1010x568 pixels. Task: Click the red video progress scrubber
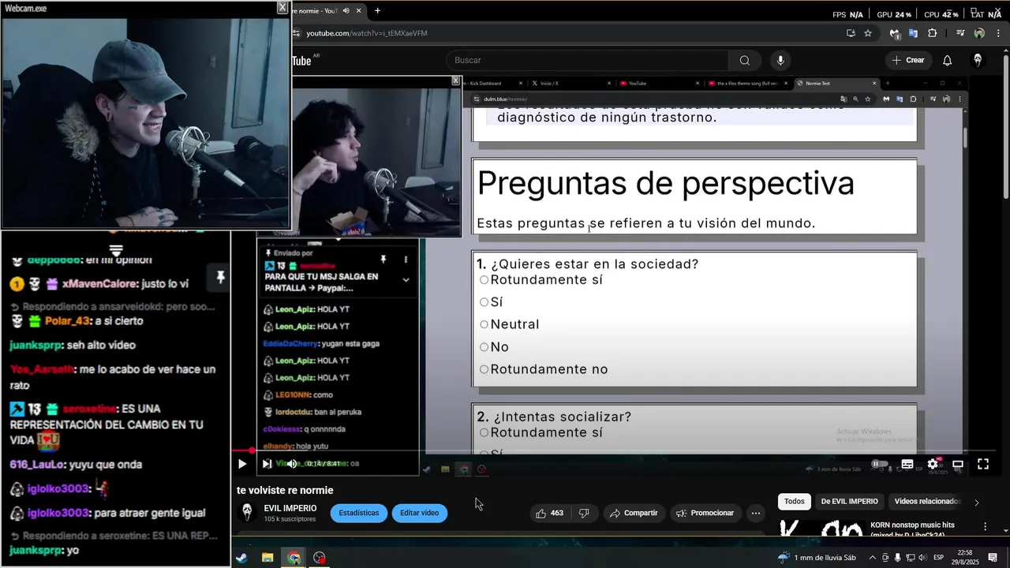pos(252,451)
